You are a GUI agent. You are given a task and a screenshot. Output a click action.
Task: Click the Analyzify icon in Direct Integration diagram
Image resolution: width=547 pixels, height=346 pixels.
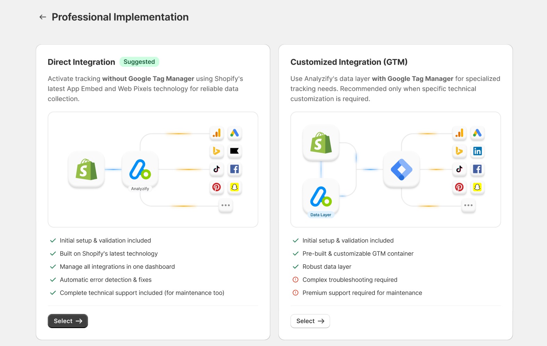click(140, 170)
